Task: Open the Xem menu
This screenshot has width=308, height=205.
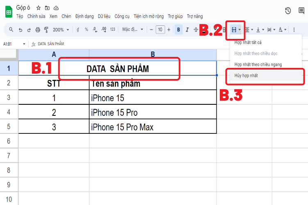Action: (53, 16)
